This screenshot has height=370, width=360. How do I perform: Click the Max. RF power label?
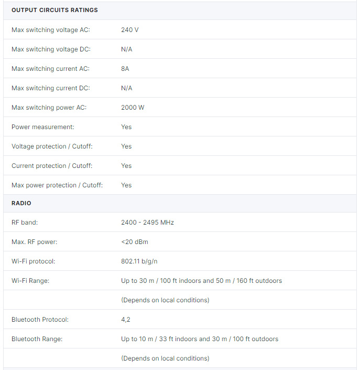(35, 242)
